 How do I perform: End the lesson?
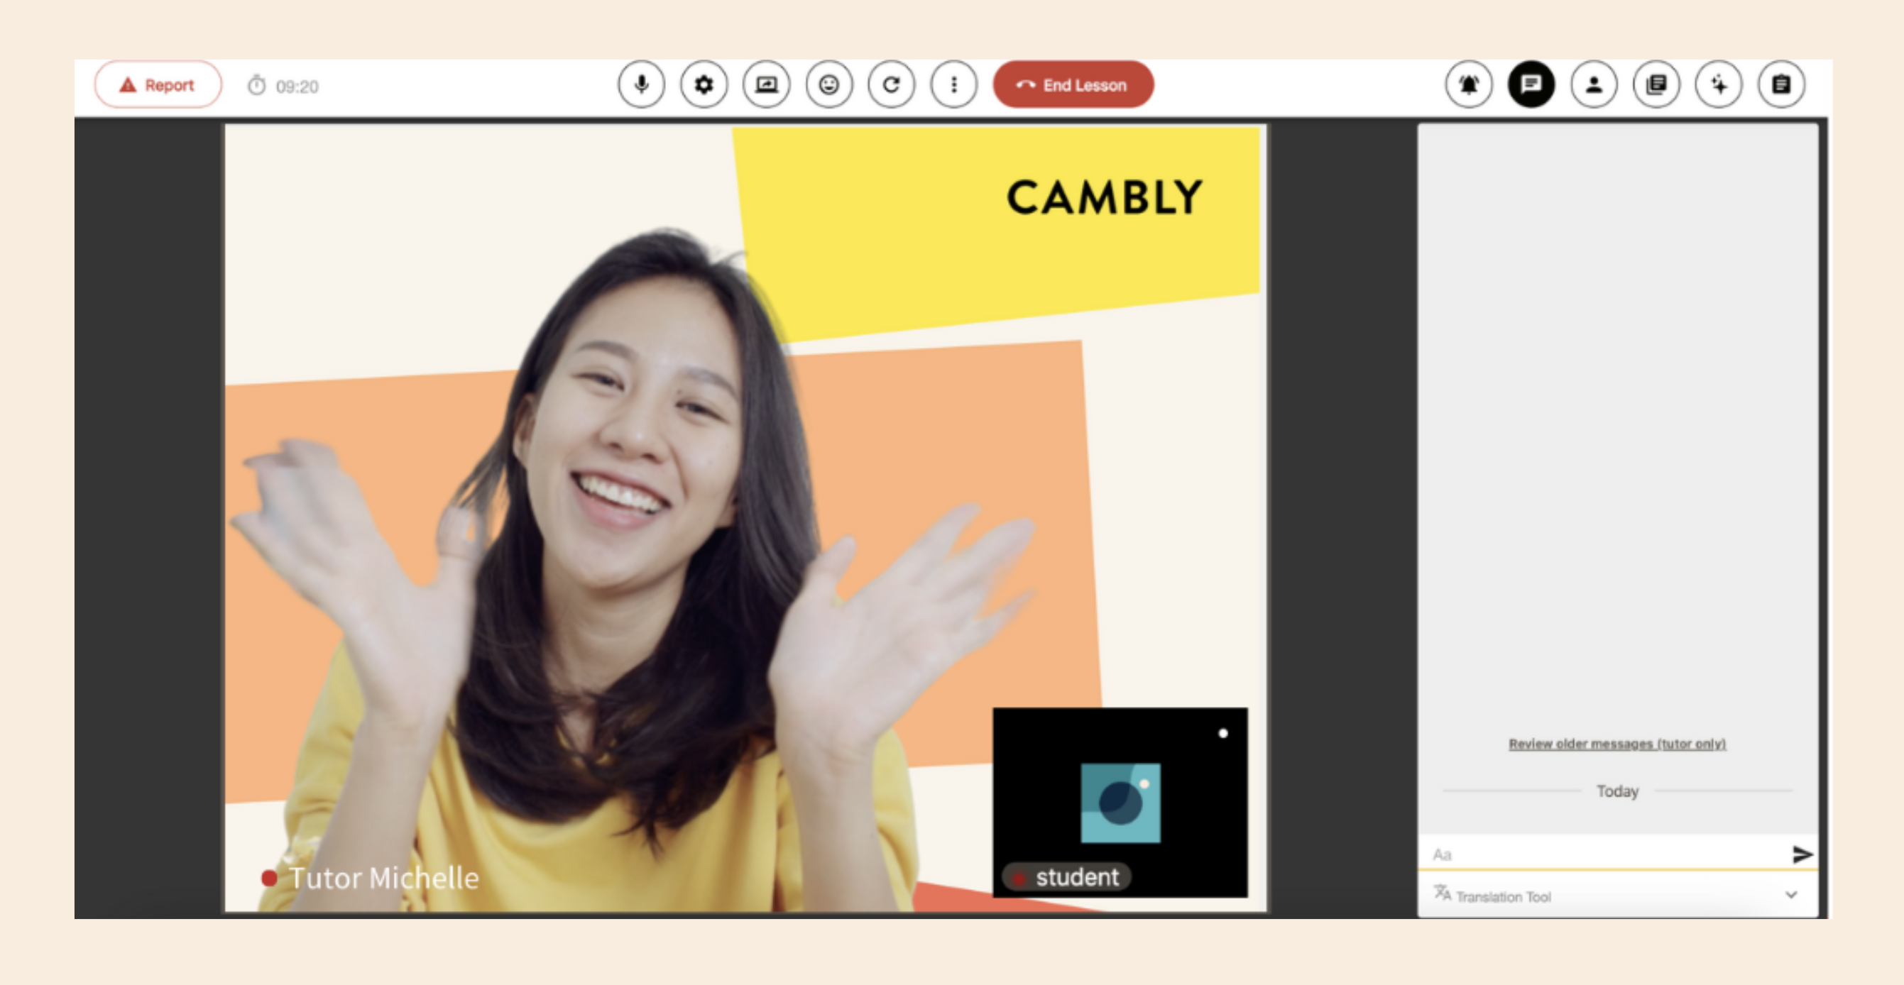pos(1073,85)
